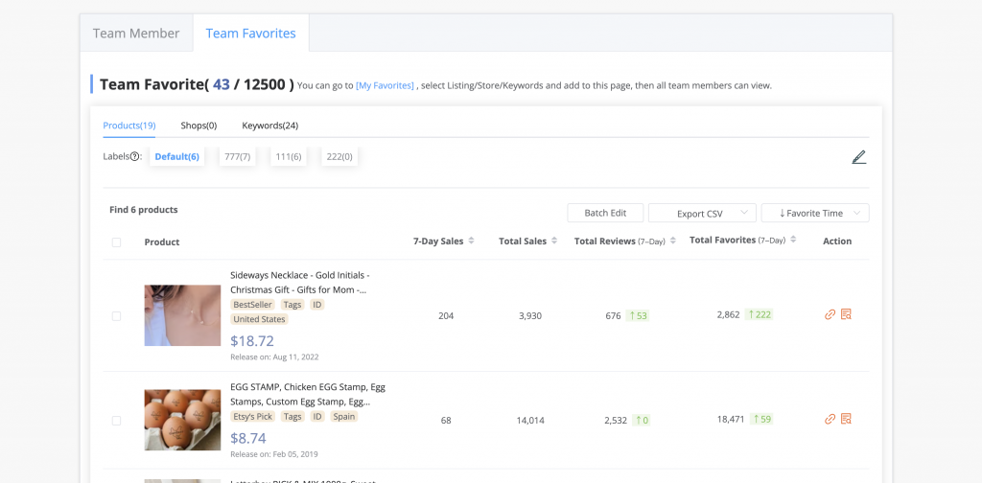Image resolution: width=982 pixels, height=483 pixels.
Task: Open link icon for Sideways Necklace product
Action: pyautogui.click(x=830, y=314)
